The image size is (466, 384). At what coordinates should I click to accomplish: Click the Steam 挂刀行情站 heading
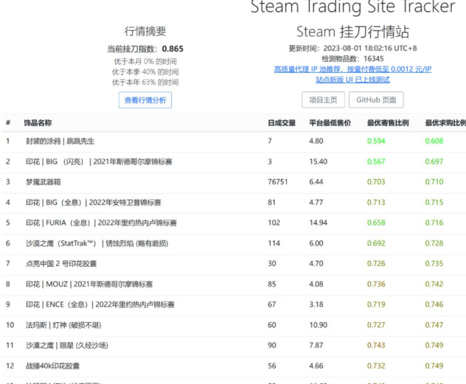(353, 32)
